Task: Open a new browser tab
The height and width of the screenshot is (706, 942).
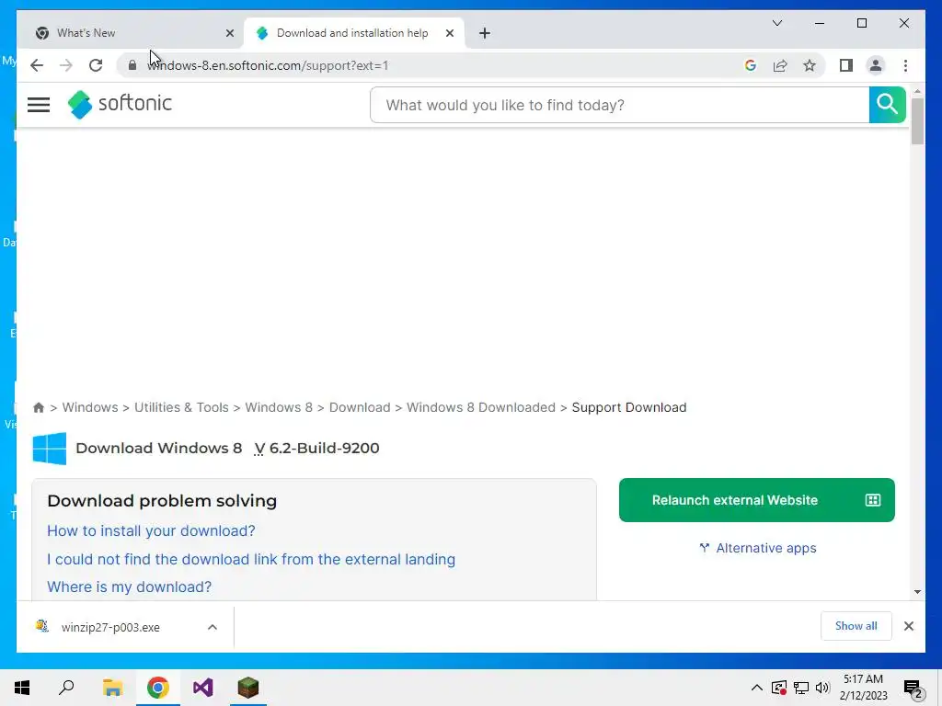Action: point(485,33)
